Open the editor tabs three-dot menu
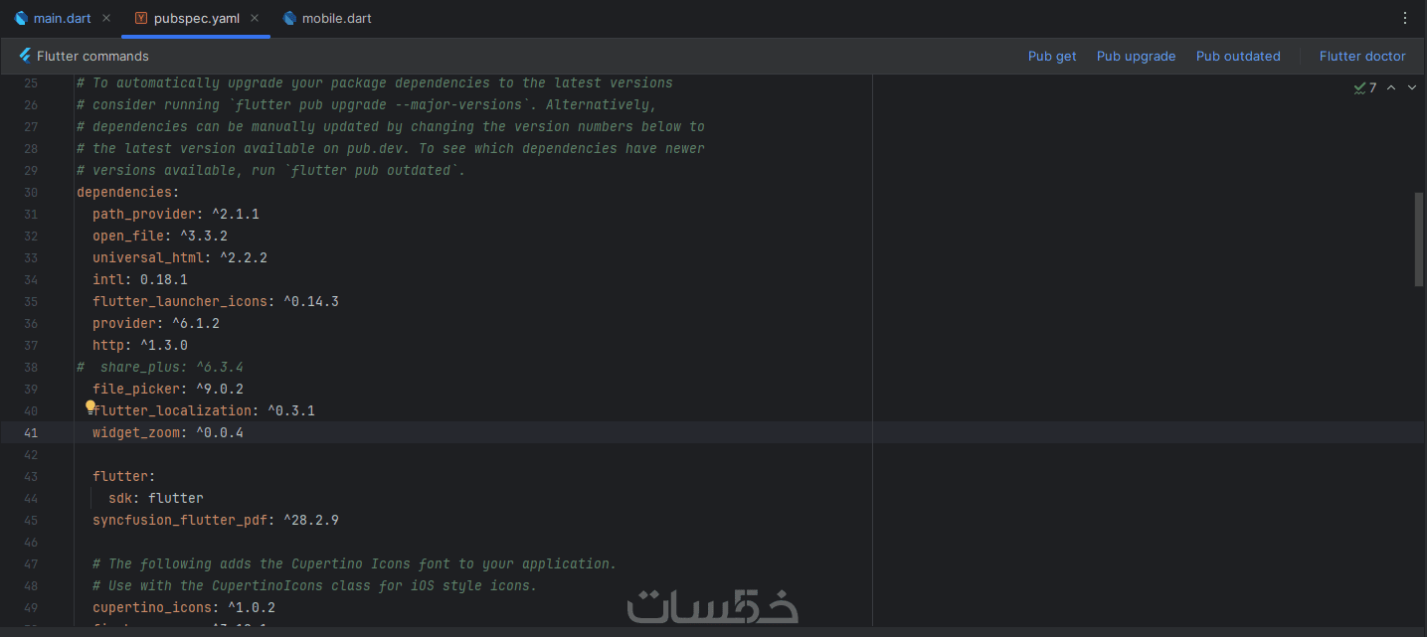The height and width of the screenshot is (637, 1427). coord(1405,18)
